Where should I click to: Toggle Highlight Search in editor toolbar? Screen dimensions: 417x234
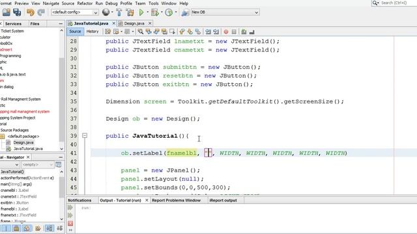click(x=164, y=32)
